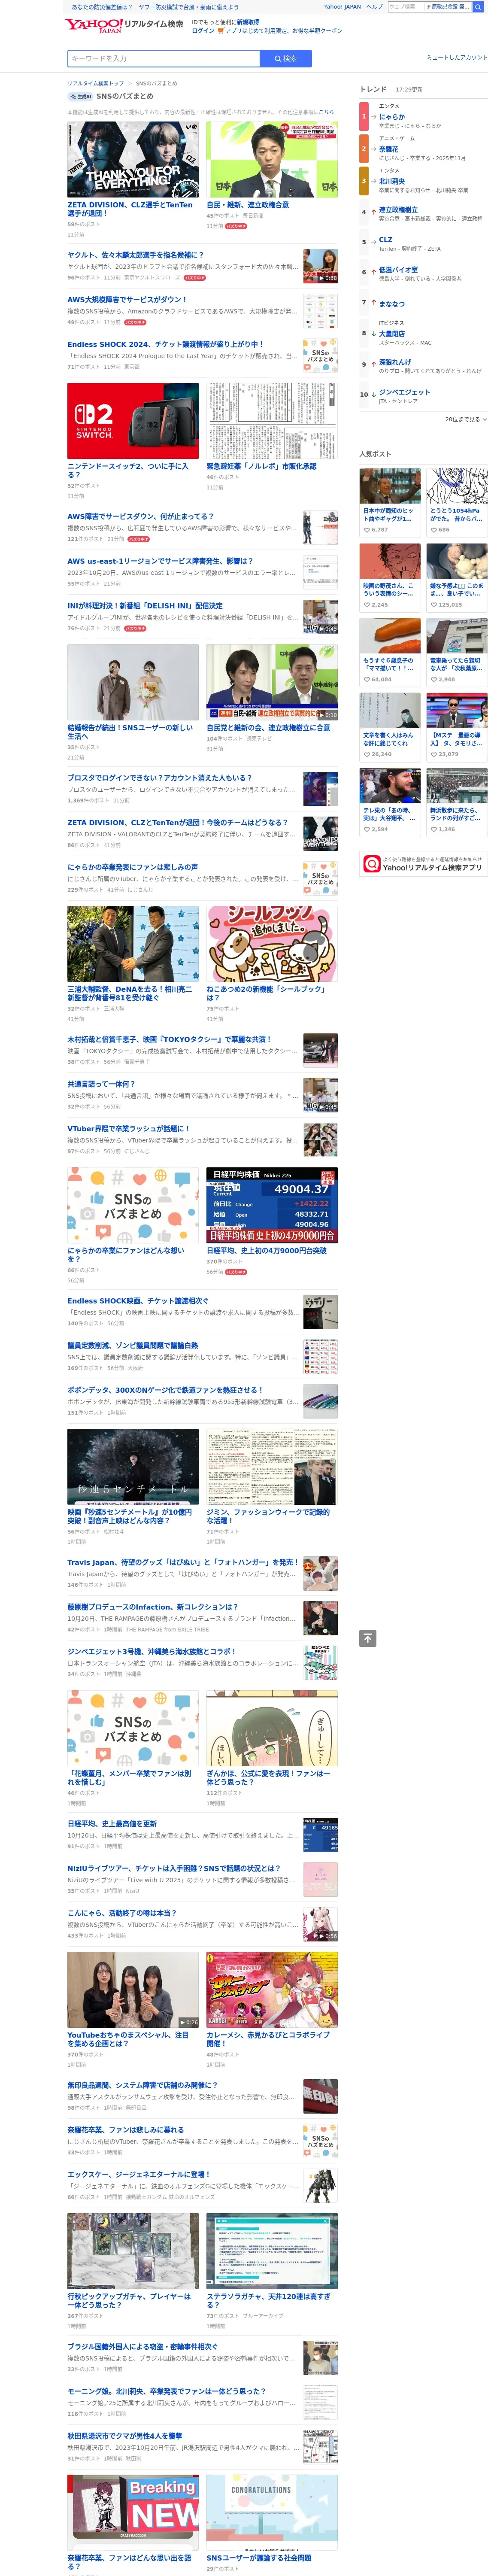488x2576 pixels.
Task: Go to リアルタイム検索トップ breadcrumb
Action: pos(96,83)
